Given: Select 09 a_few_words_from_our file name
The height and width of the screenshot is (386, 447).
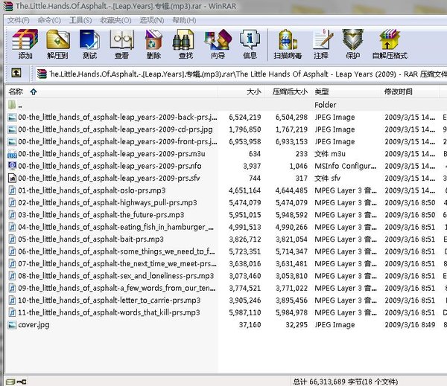Looking at the screenshot, I should [117, 288].
